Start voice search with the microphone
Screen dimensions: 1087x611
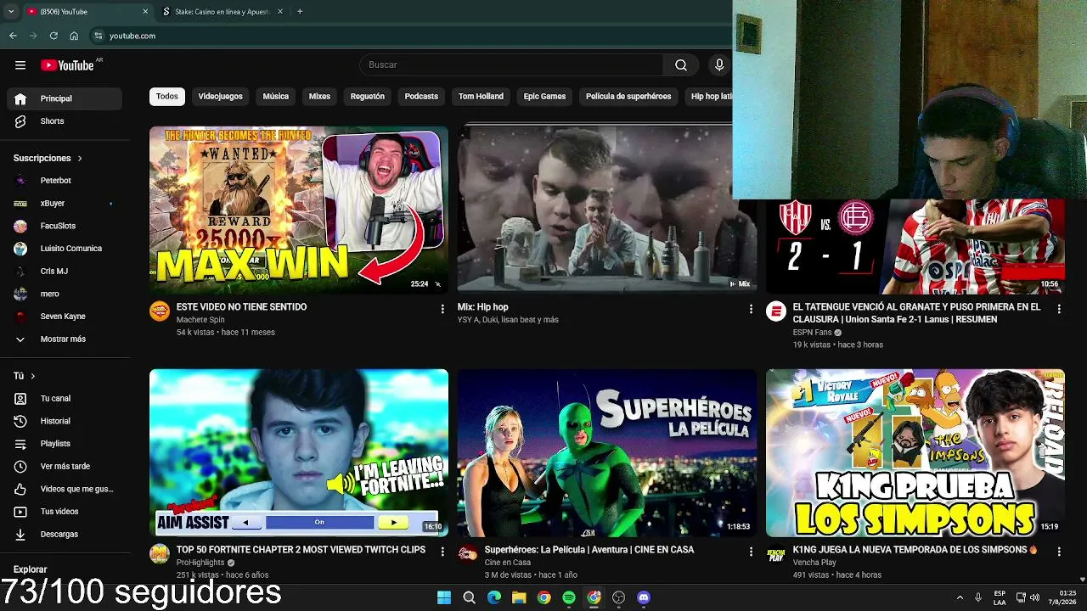pyautogui.click(x=719, y=65)
